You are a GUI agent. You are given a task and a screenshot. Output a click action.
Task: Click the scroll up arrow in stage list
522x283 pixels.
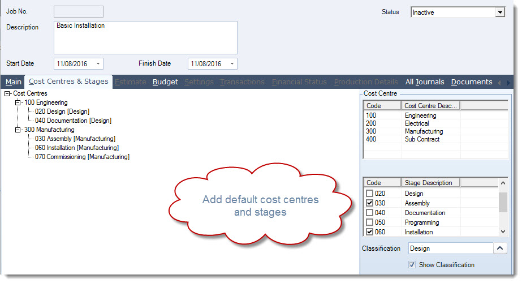(503, 183)
